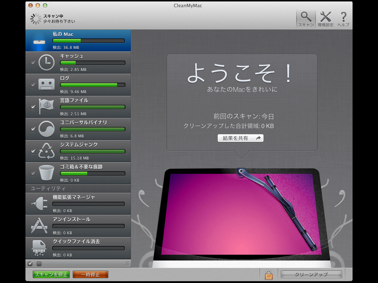Click 検出: 15.18 MB text

pyautogui.click(x=74, y=158)
